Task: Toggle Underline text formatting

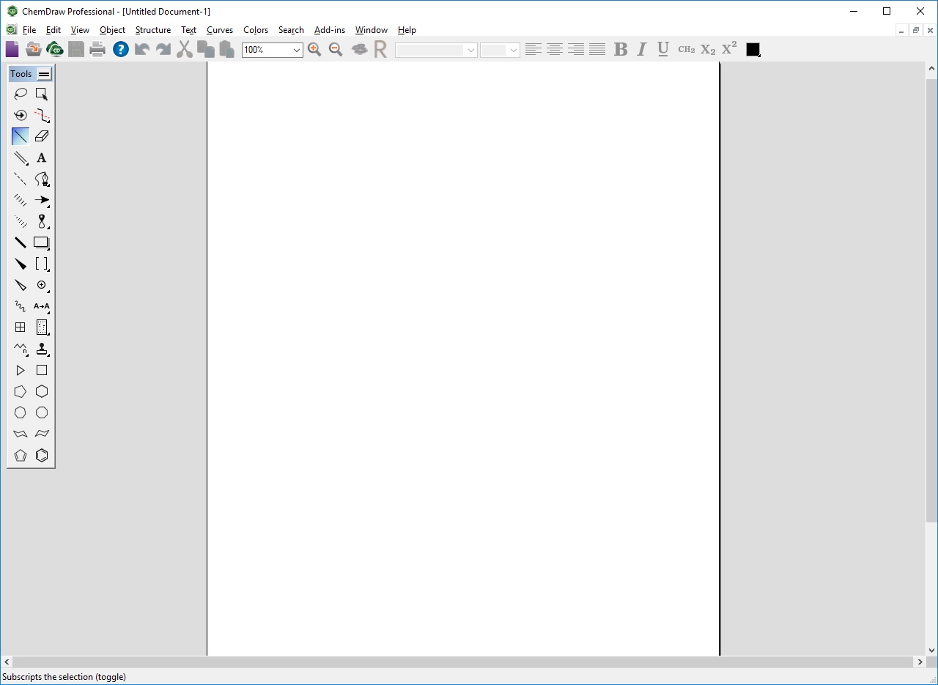Action: click(x=663, y=49)
